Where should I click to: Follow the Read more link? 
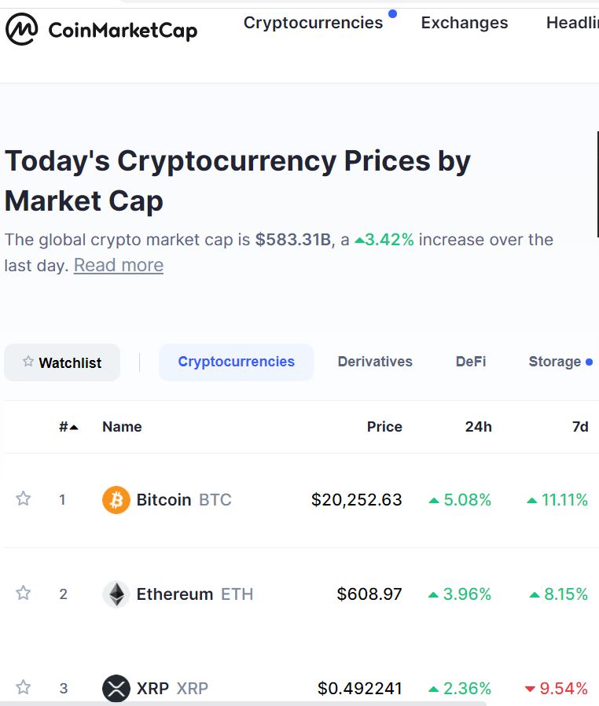pos(119,265)
